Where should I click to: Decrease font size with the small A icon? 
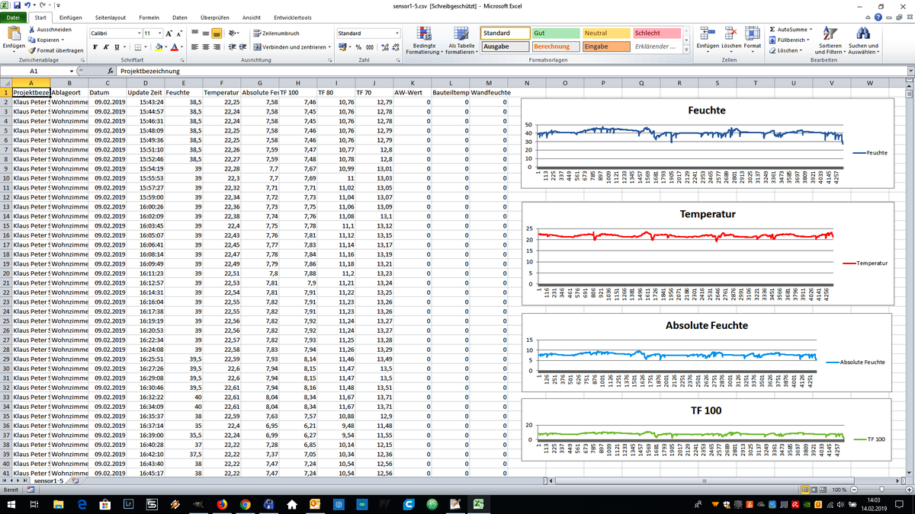pos(179,34)
